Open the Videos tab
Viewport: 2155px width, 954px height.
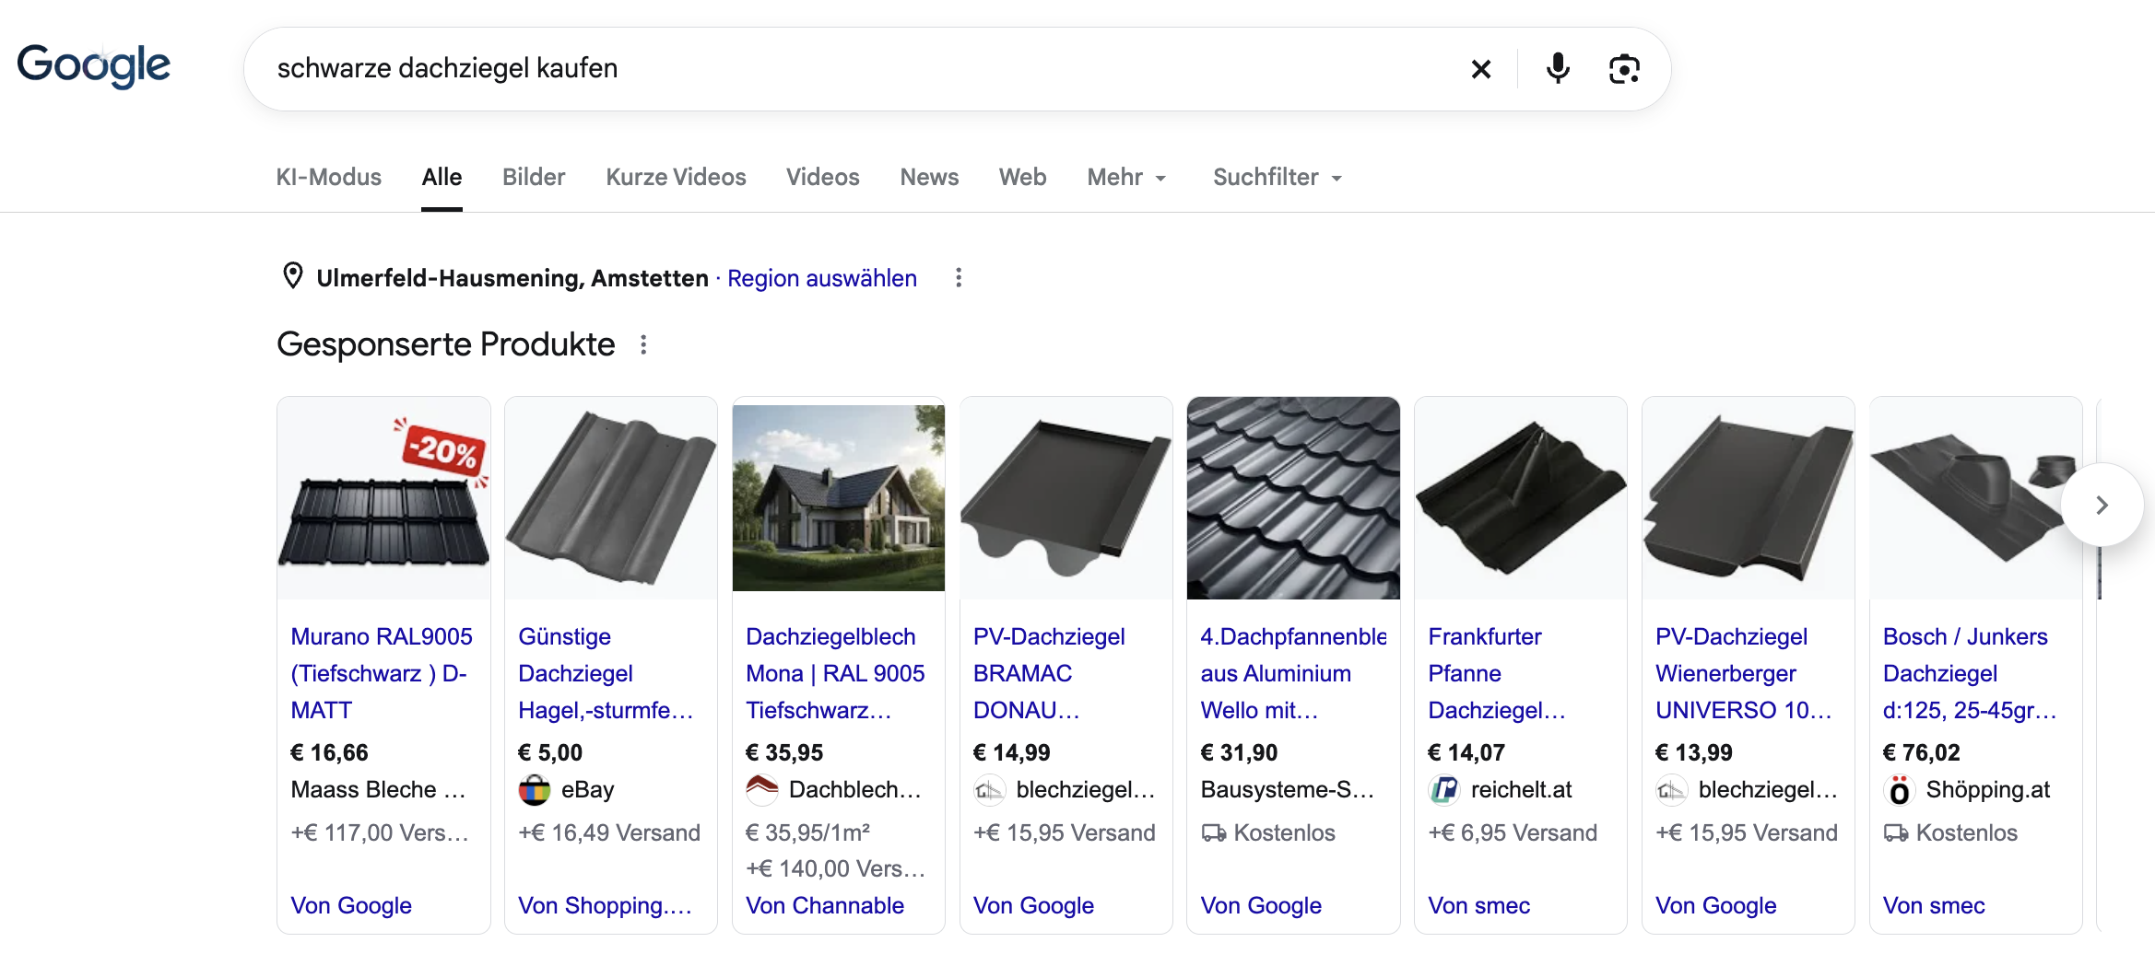tap(822, 178)
